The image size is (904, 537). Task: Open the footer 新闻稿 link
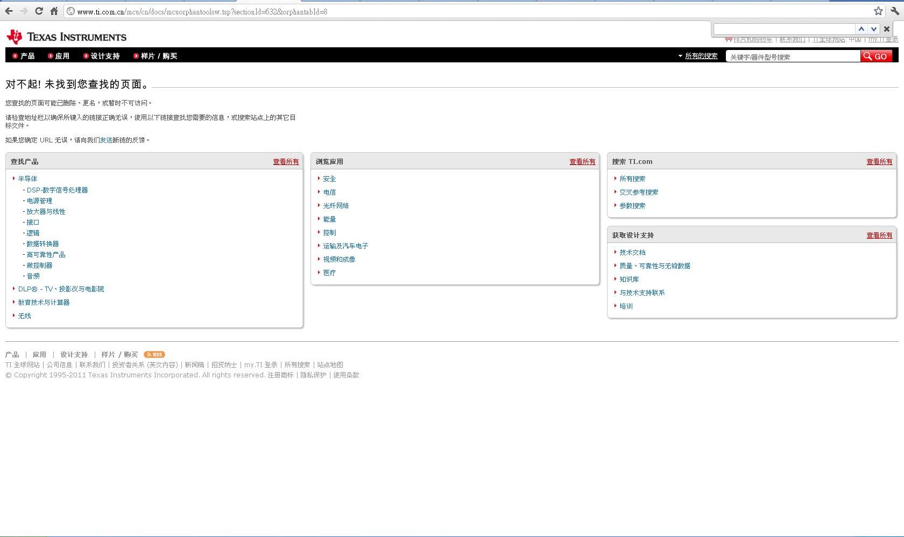click(x=194, y=365)
